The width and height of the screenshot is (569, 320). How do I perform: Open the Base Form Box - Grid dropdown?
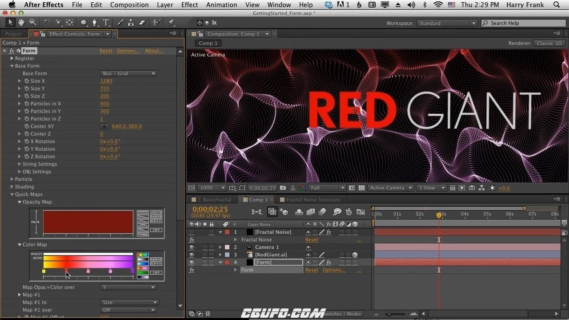pos(128,73)
